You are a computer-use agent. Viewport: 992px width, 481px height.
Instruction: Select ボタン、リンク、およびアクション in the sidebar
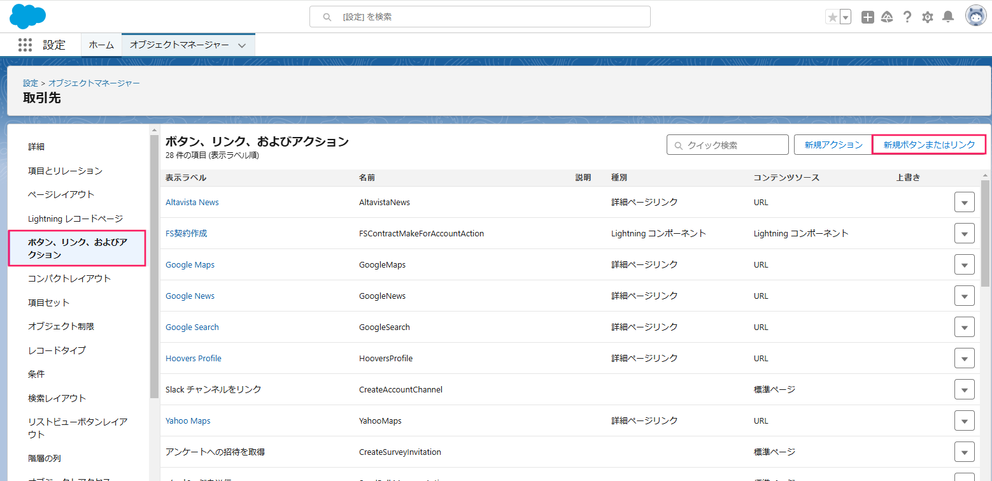pos(78,248)
